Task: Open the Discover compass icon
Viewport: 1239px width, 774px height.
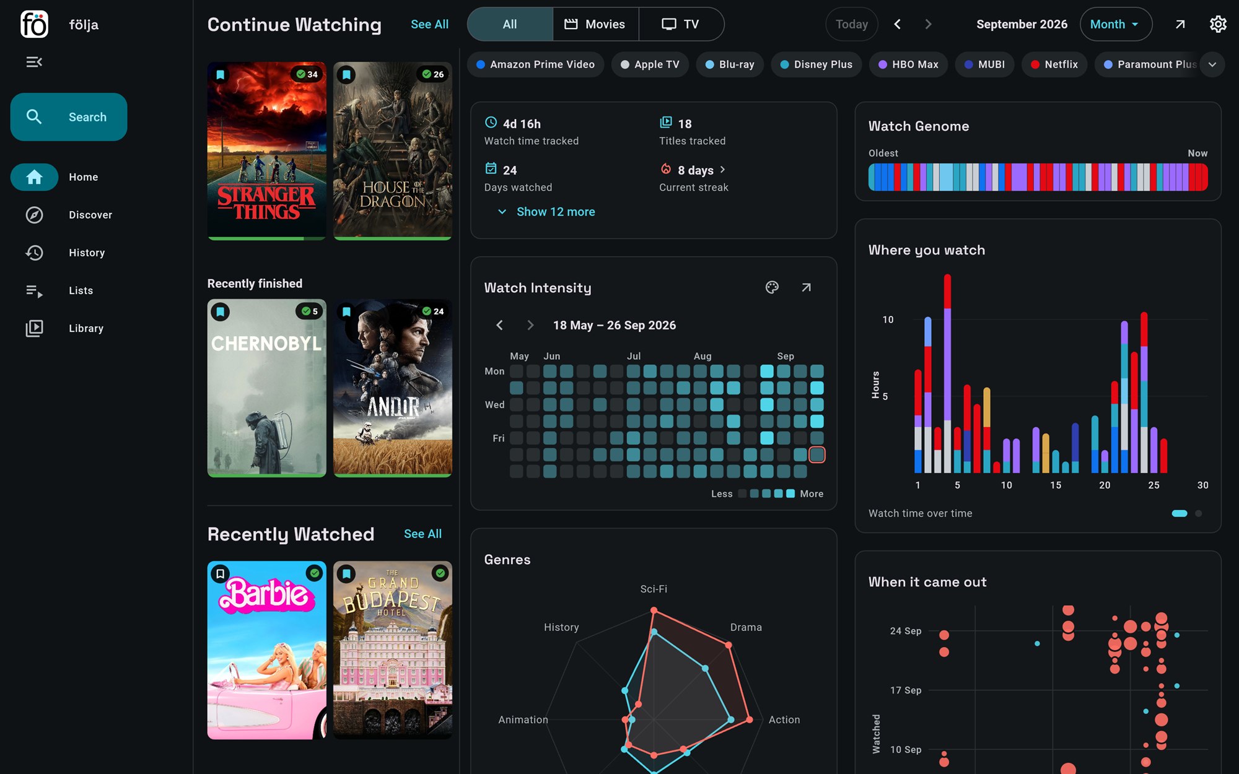Action: [34, 215]
